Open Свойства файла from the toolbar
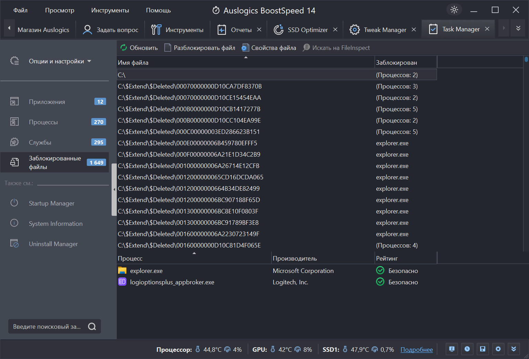Viewport: 529px width, 359px height. 269,48
